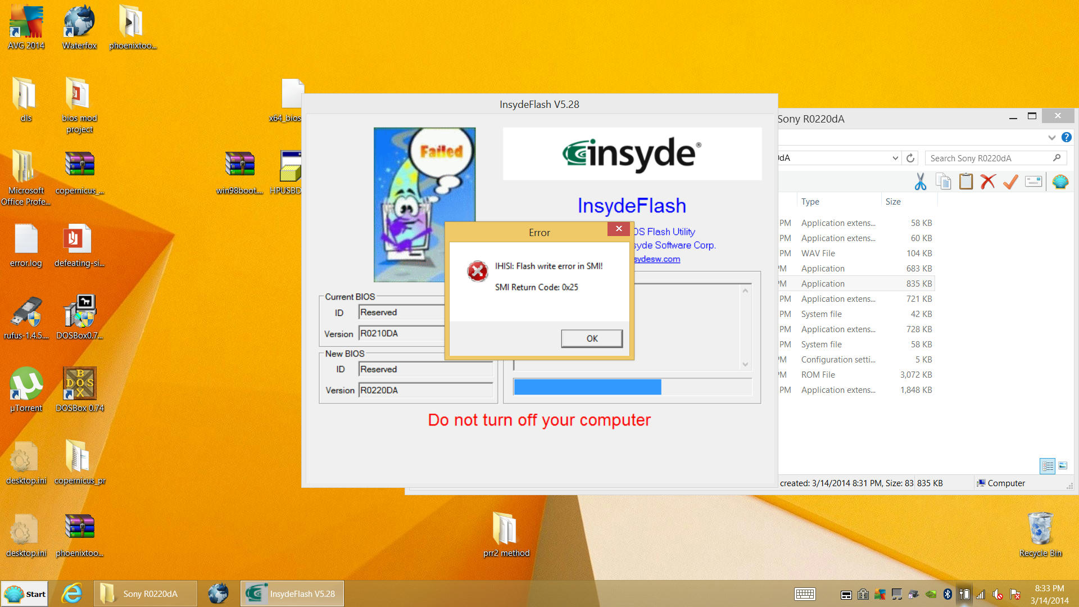Click the AVG tray icon
The image size is (1079, 607).
coord(880,594)
